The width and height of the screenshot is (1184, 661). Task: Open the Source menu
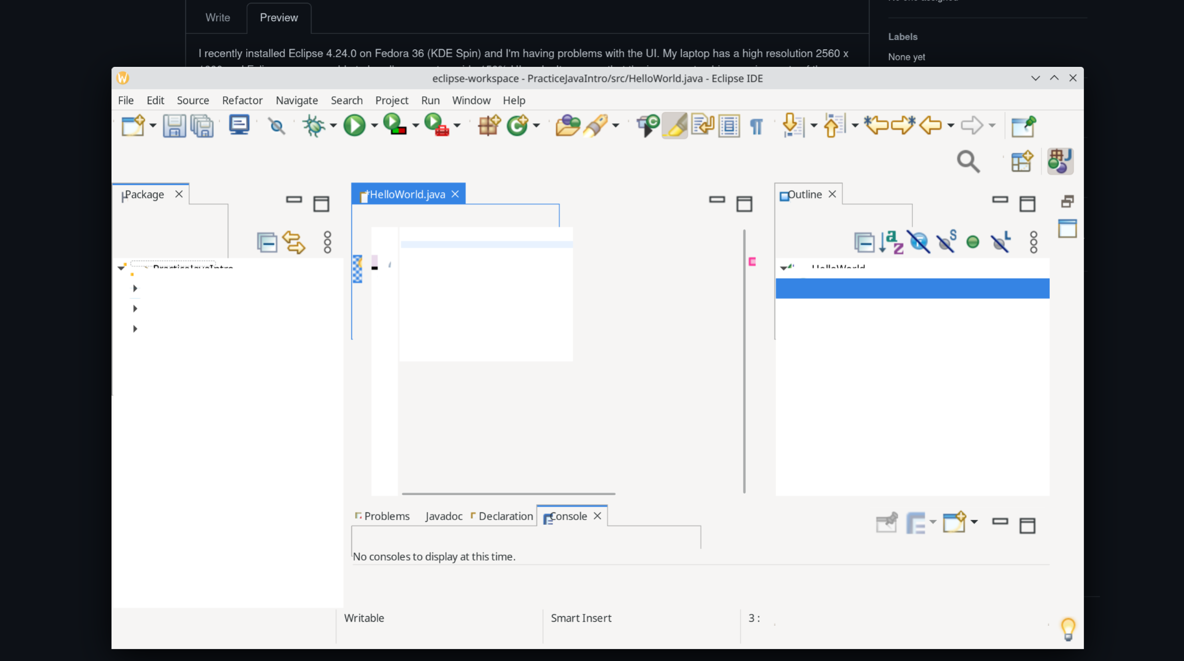[x=192, y=100]
